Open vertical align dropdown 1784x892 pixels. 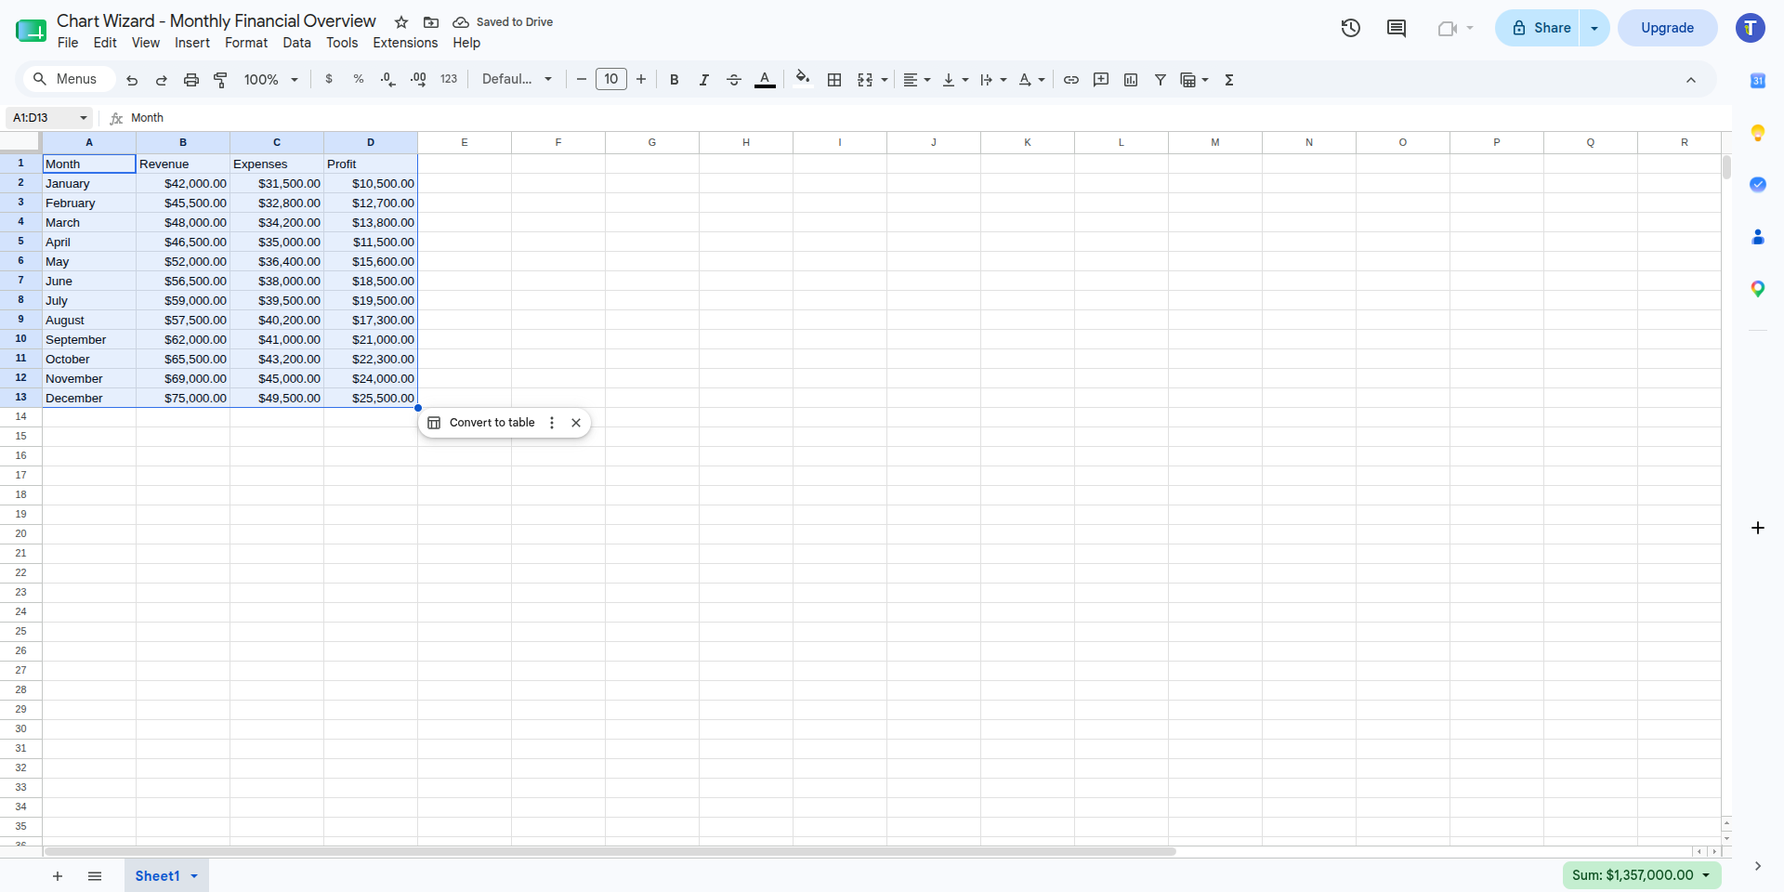tap(955, 80)
